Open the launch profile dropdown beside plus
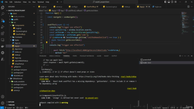194x109 pixels. click(x=182, y=56)
